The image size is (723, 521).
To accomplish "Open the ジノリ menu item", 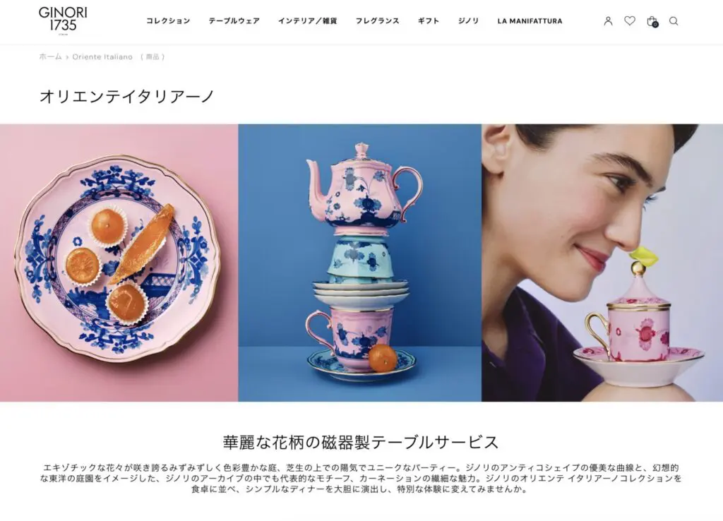I will point(469,20).
